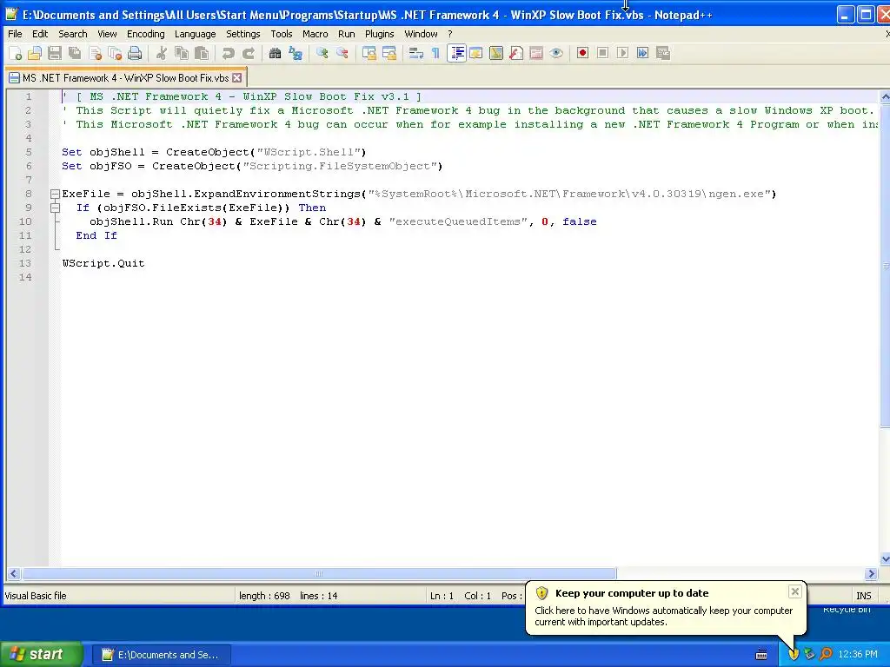Viewport: 890px width, 667px height.
Task: Click the vertical scrollbar down arrow
Action: [885, 558]
